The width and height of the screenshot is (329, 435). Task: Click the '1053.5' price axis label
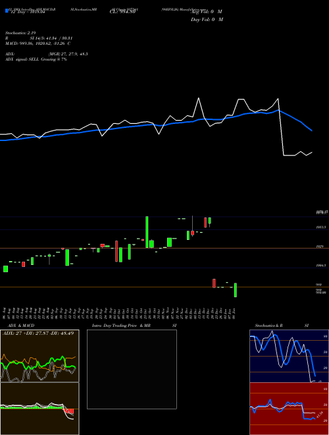pos(321,227)
